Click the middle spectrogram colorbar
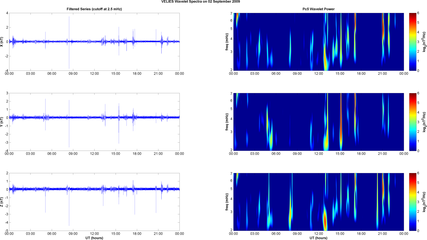The height and width of the screenshot is (240, 427). tap(413, 122)
